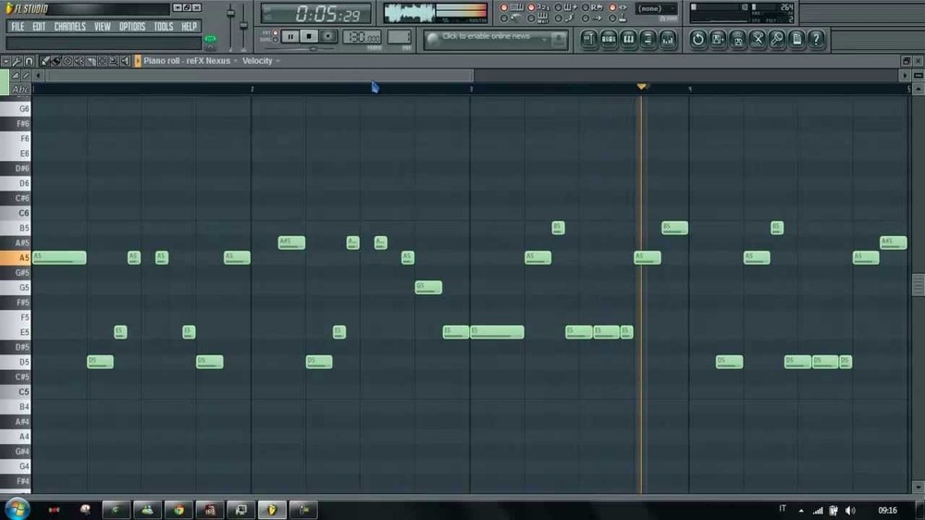Detach the piano roll window
This screenshot has height=520, width=925.
[906, 61]
